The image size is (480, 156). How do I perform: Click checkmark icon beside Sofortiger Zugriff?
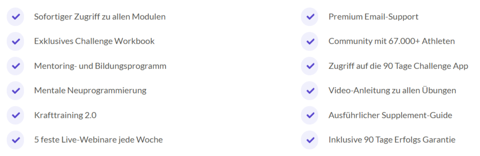pyautogui.click(x=15, y=16)
